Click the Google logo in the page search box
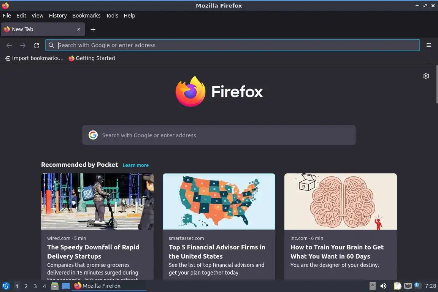This screenshot has height=292, width=438. [93, 135]
